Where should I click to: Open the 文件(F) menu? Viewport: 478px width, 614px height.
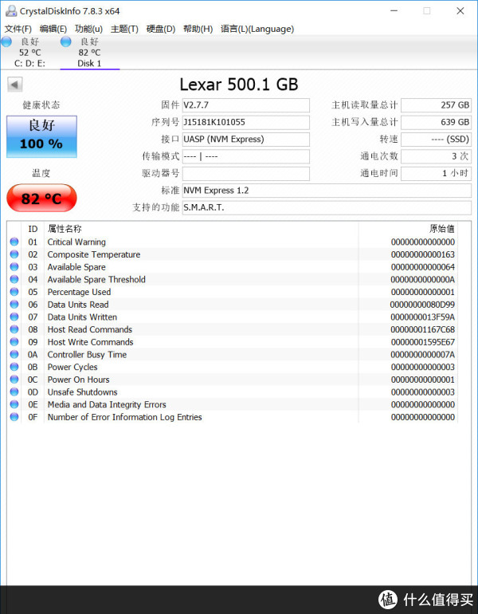pos(18,29)
